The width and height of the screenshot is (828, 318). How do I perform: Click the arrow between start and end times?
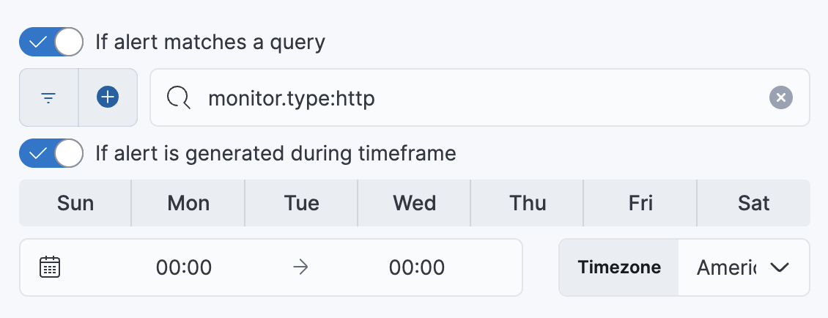click(300, 267)
